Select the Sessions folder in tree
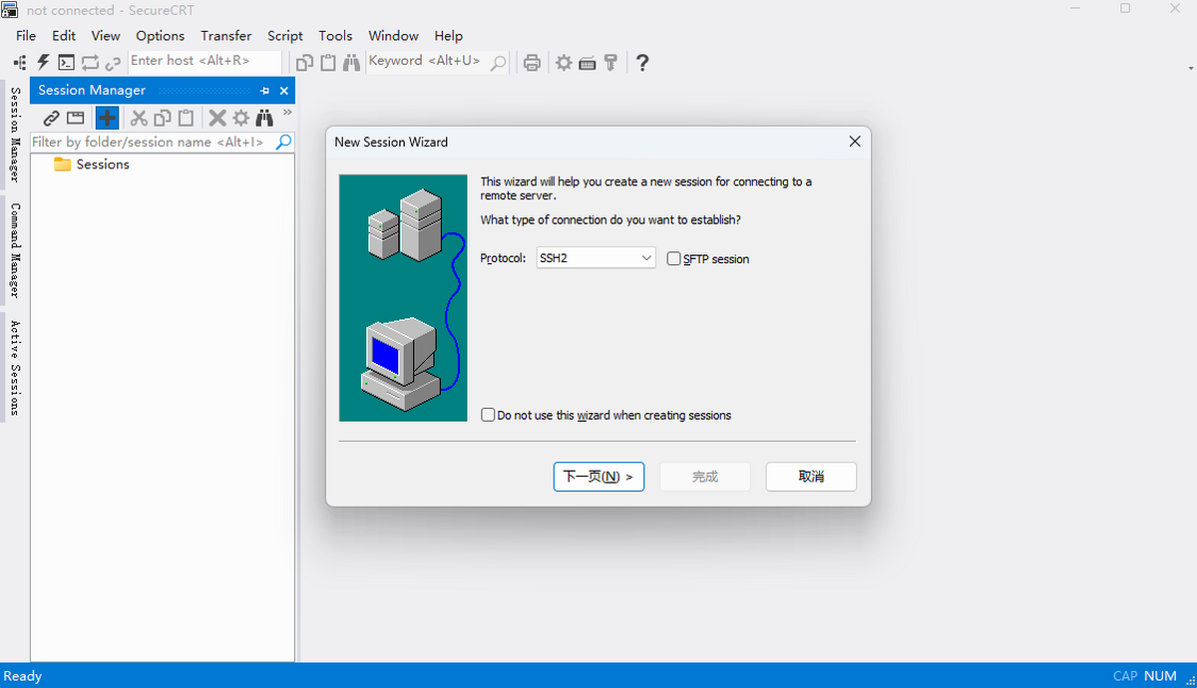 click(x=92, y=165)
